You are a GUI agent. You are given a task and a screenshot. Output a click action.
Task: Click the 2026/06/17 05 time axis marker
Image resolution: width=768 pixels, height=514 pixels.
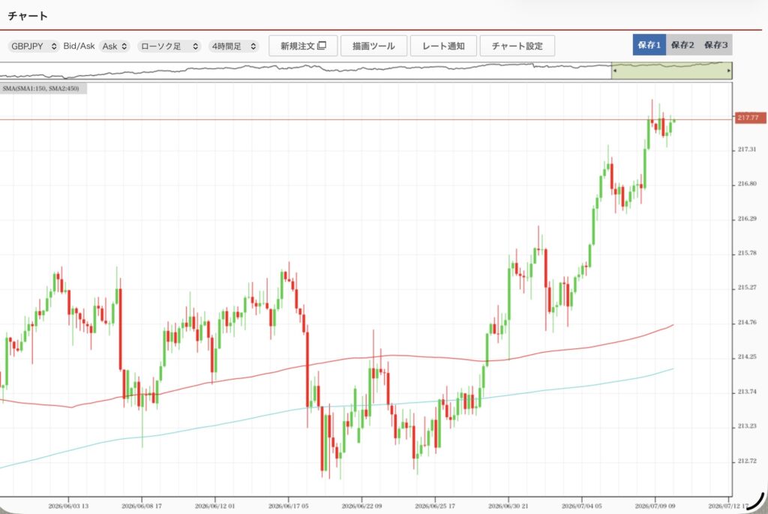tap(288, 506)
